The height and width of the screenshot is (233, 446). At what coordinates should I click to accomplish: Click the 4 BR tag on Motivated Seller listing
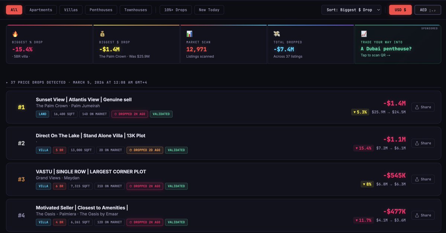(59, 222)
